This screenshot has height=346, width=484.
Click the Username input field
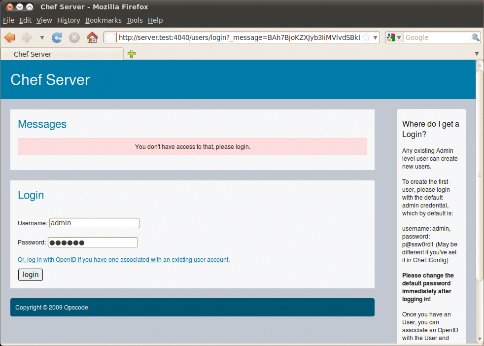click(94, 223)
